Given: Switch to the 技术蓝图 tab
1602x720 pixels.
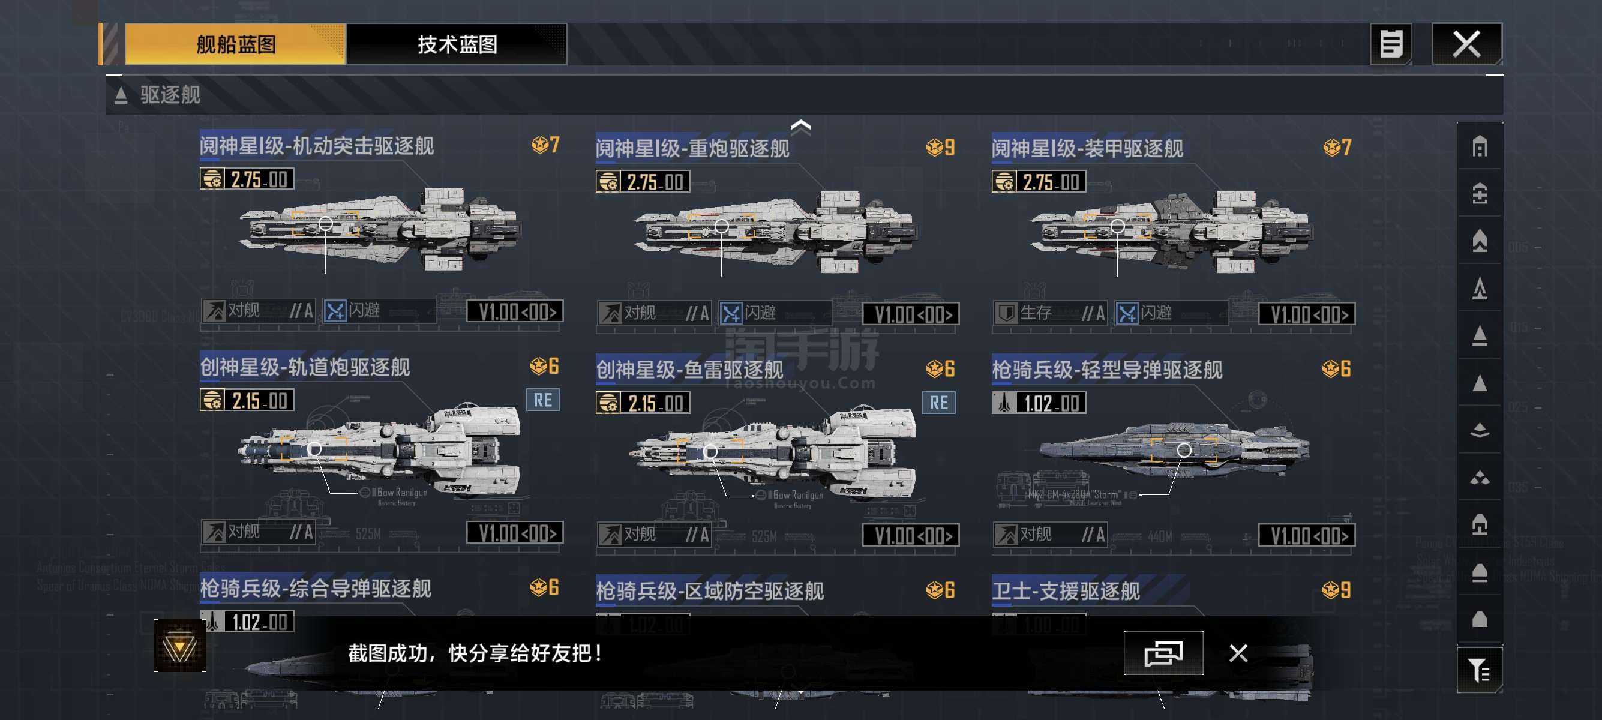Looking at the screenshot, I should pyautogui.click(x=457, y=44).
